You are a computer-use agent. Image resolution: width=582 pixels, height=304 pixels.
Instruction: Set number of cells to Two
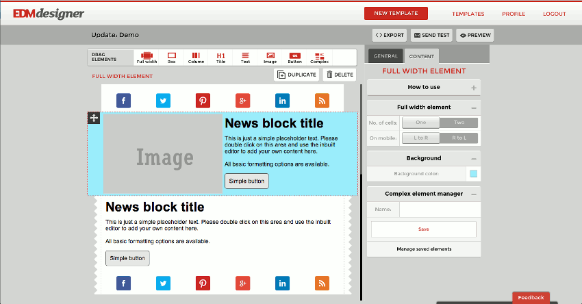pos(459,123)
